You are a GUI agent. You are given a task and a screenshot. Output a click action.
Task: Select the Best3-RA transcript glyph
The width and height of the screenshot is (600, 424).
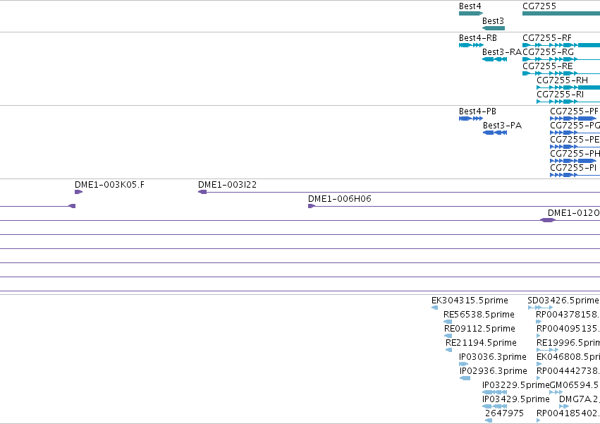(x=494, y=59)
